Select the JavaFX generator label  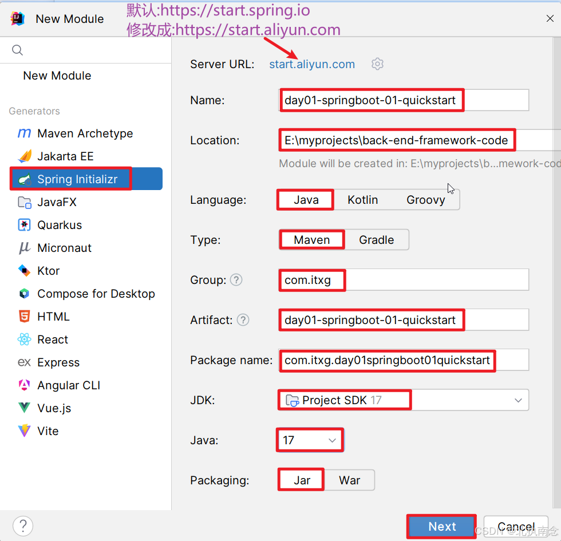57,202
